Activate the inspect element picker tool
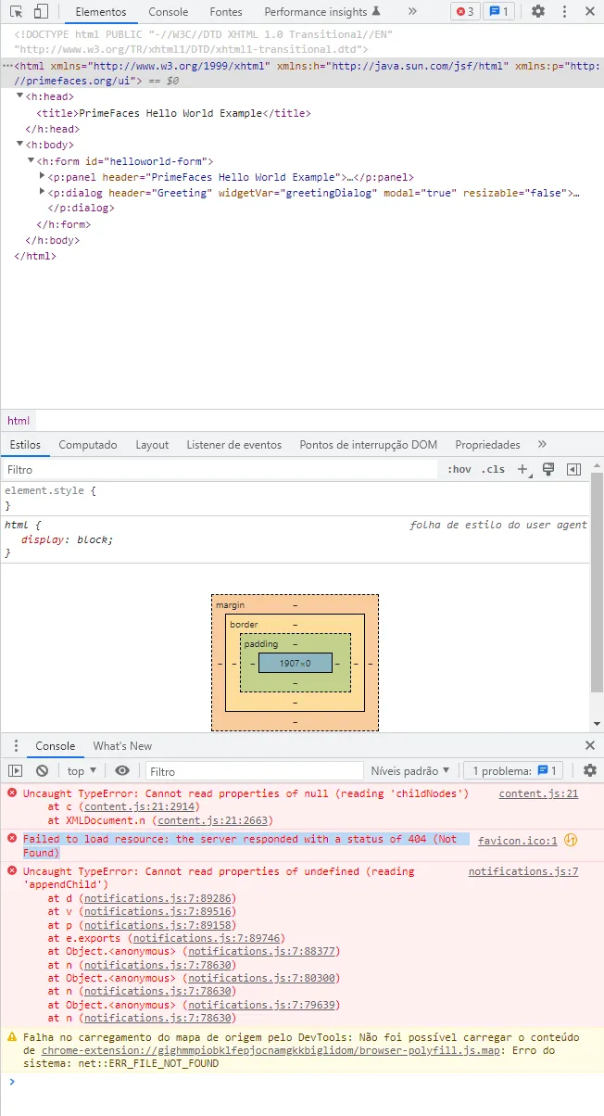 pos(16,12)
